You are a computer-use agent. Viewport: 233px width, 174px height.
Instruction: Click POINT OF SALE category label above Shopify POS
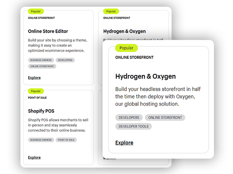pos(38,98)
